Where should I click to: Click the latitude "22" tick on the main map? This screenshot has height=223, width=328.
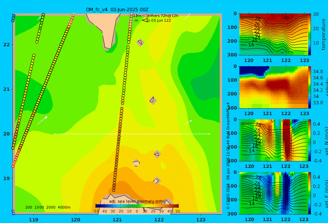tap(7, 45)
